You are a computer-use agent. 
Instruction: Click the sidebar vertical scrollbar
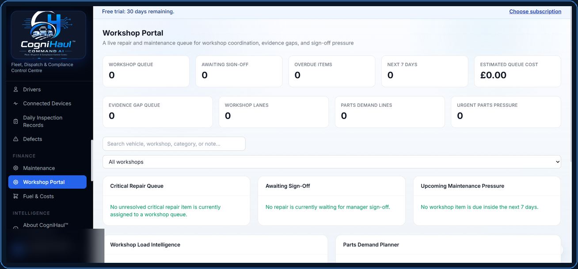click(x=92, y=160)
